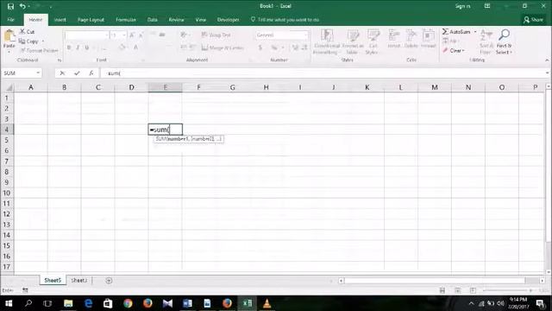Click the Paste clipboard icon

[x=9, y=36]
